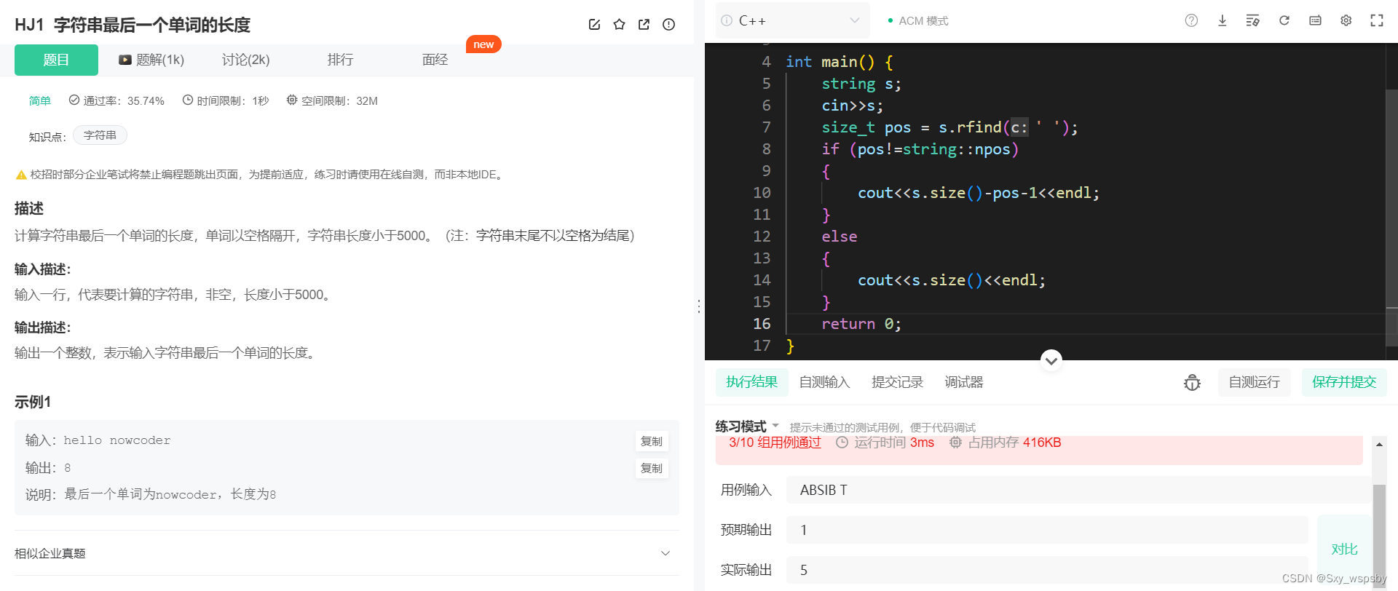Click the 字符串 knowledge tag
Image resolution: width=1398 pixels, height=591 pixels.
coord(100,135)
